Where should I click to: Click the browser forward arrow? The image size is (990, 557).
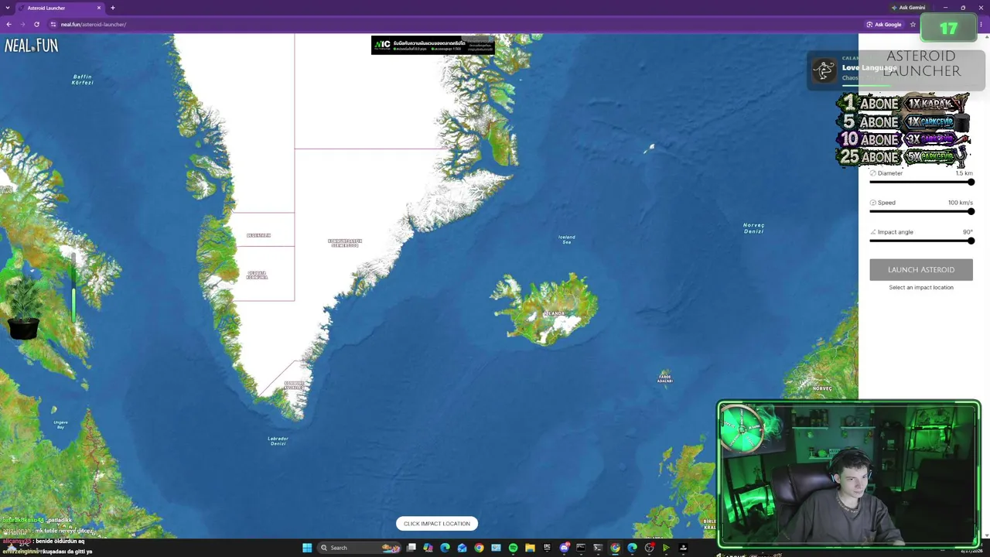[22, 24]
